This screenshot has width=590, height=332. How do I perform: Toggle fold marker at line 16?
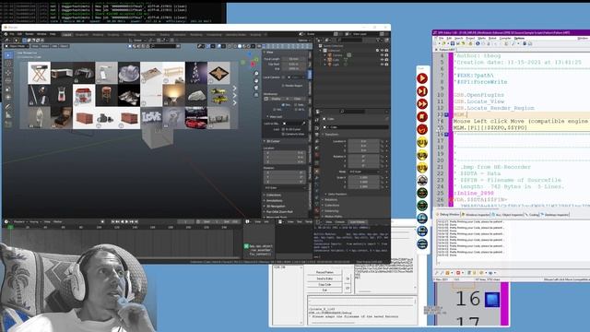(446, 134)
